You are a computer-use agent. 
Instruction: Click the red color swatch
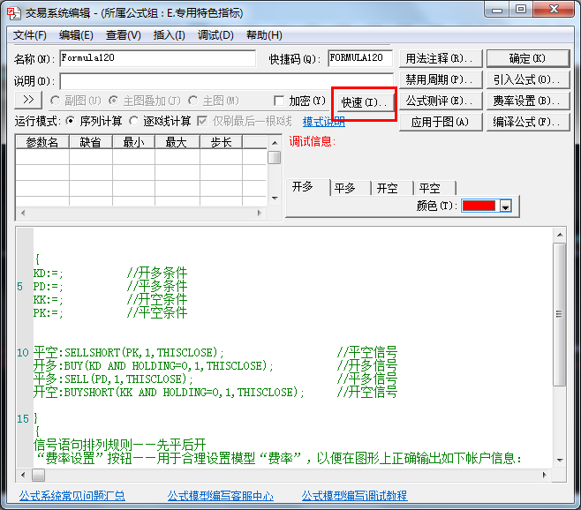479,206
